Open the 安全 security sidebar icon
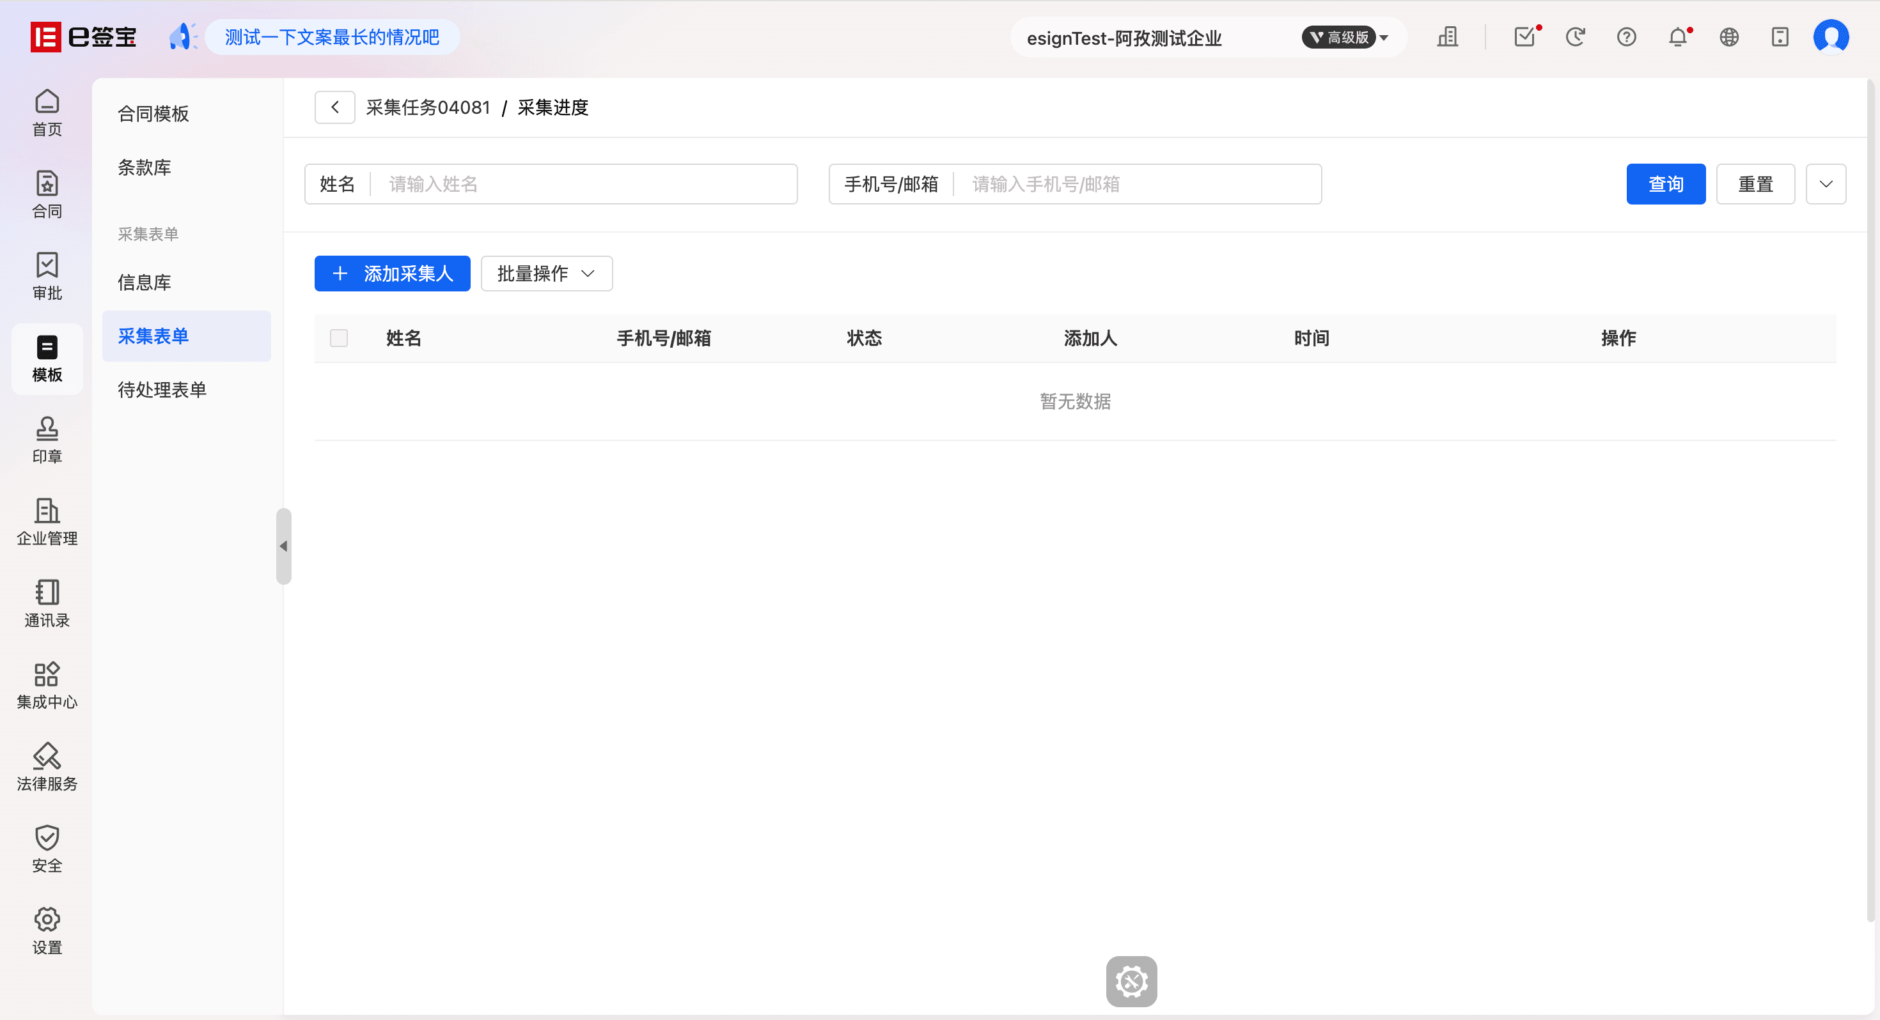 [47, 849]
